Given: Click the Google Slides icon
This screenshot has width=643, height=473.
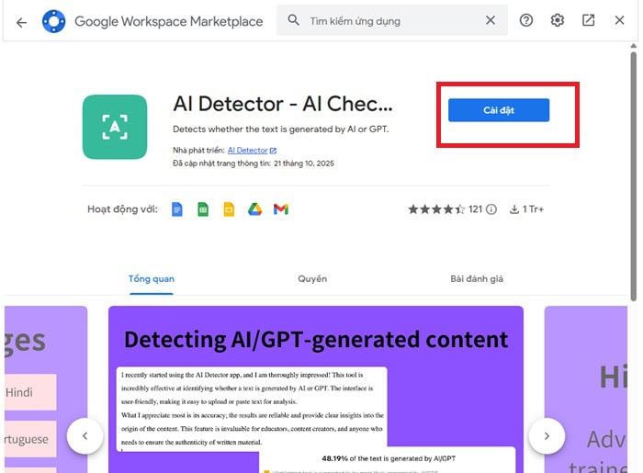Looking at the screenshot, I should point(229,209).
